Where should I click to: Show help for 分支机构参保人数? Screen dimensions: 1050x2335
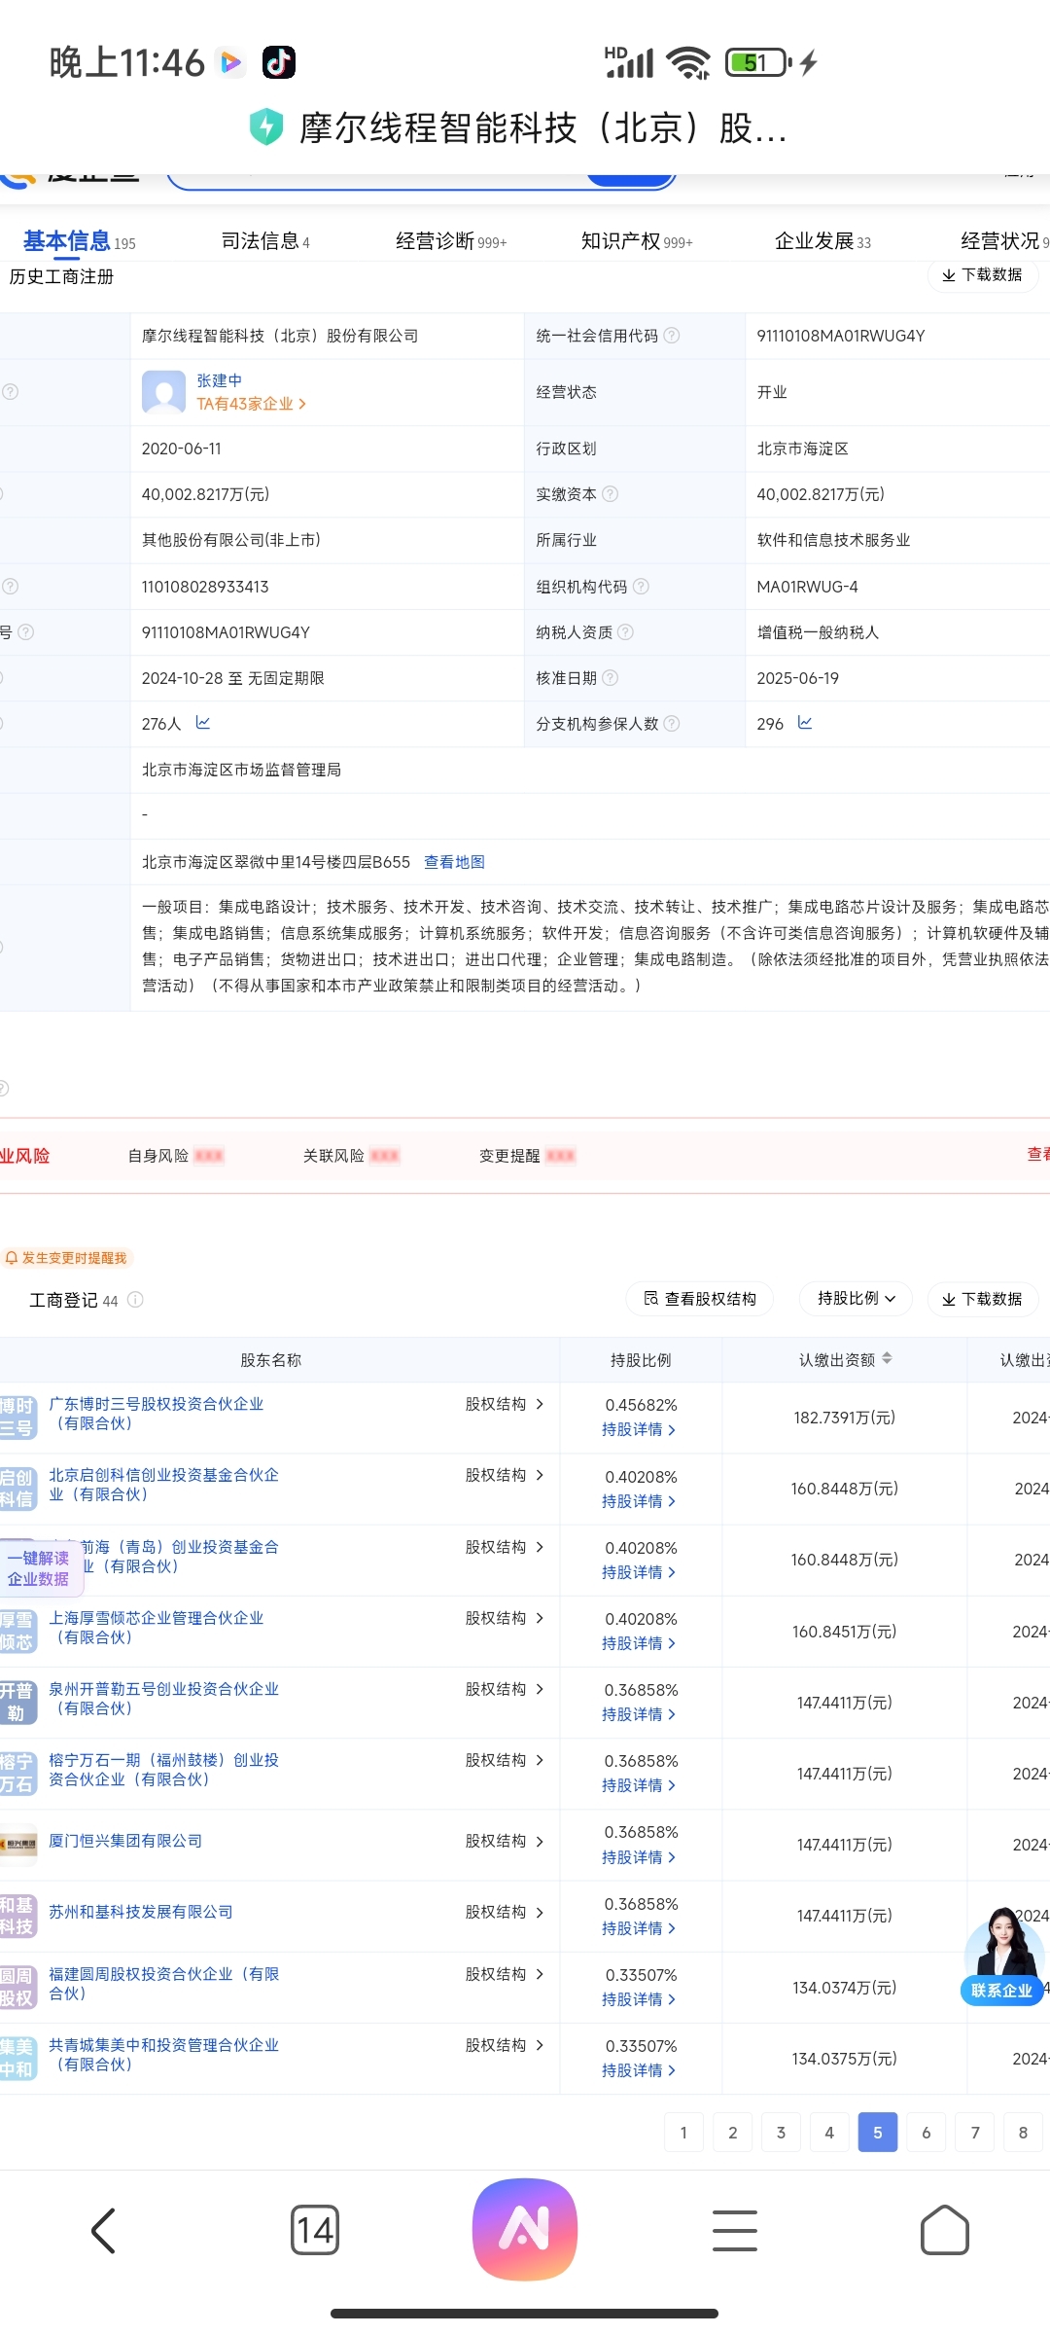pos(672,724)
